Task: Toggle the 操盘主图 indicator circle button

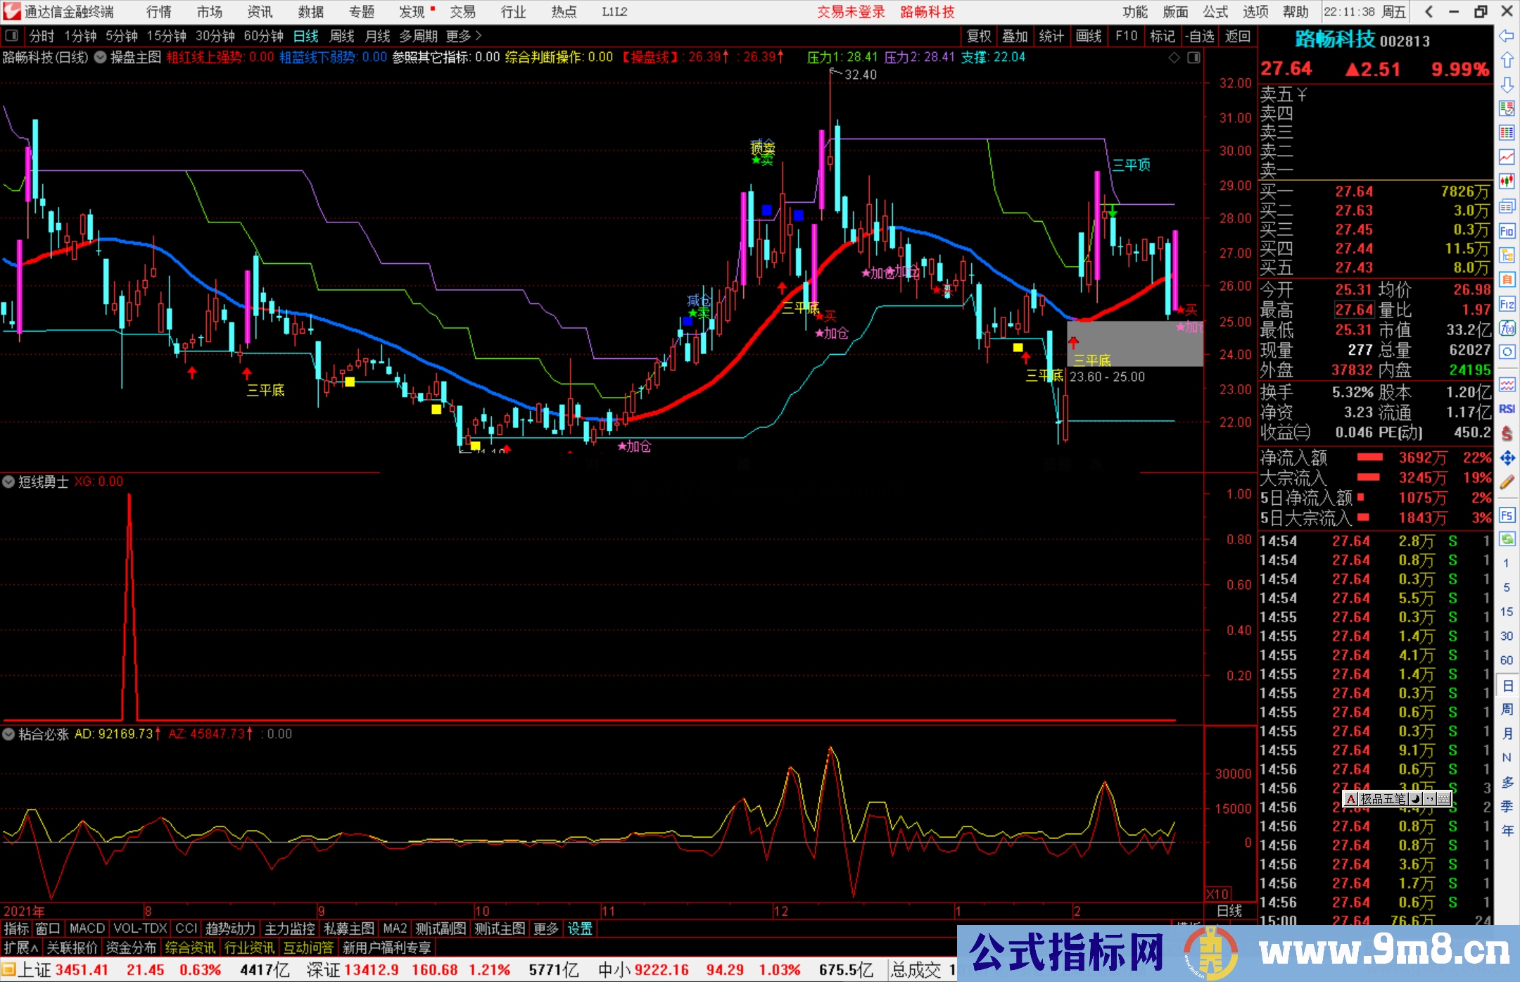Action: point(101,57)
